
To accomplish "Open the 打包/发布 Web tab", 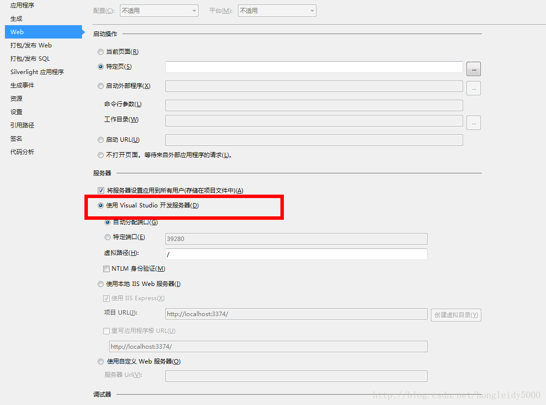I will pos(31,45).
